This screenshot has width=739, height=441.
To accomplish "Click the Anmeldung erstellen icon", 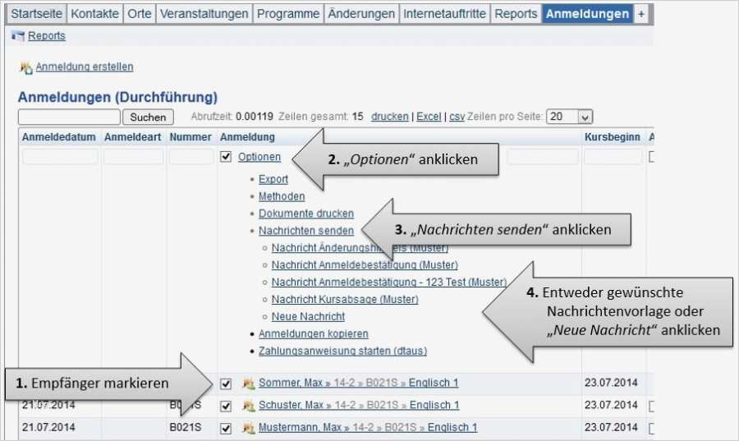I will [x=26, y=67].
